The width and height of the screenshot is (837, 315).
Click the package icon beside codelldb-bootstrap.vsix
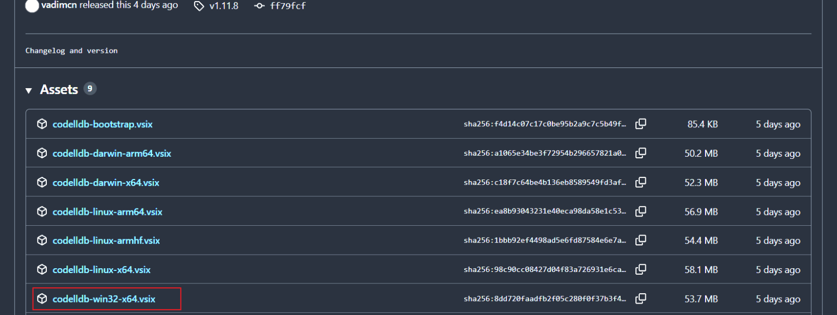42,124
